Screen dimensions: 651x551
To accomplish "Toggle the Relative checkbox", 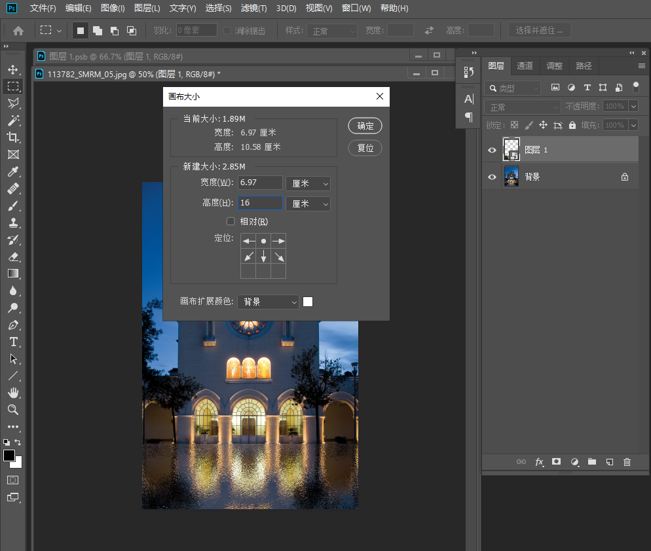I will click(231, 221).
